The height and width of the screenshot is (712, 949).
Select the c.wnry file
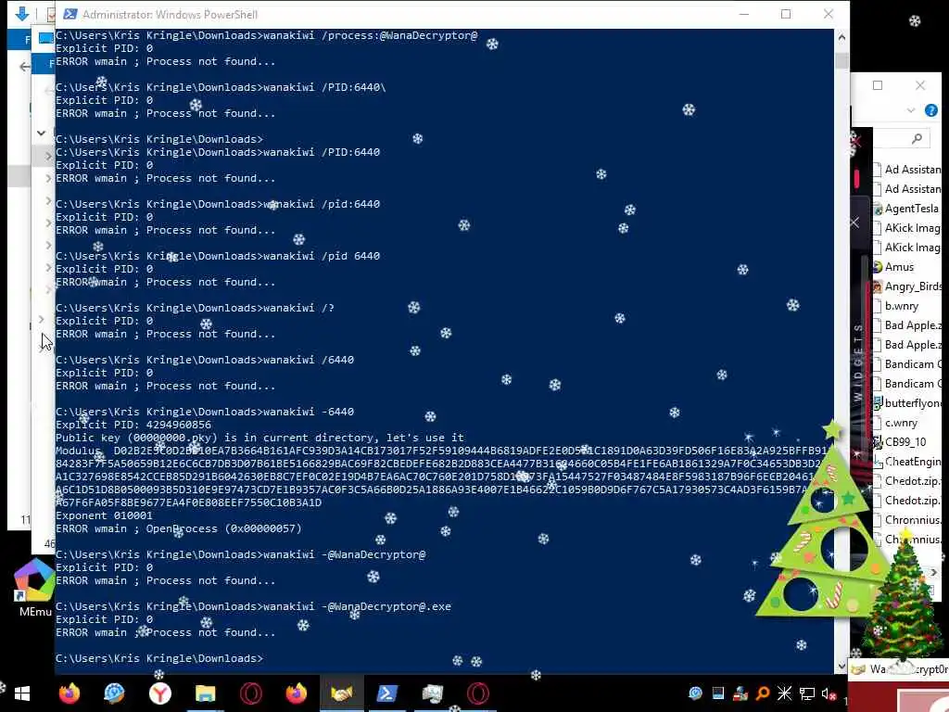(901, 423)
